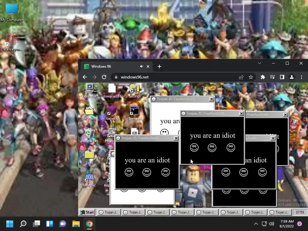Open Chrome extensions puzzle icon
Screen dimensions: 308x231
coord(263,77)
